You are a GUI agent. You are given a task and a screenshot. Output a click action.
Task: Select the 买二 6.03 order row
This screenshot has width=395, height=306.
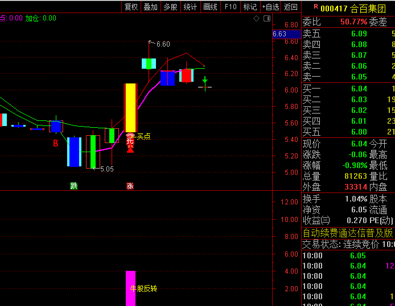tap(348, 99)
